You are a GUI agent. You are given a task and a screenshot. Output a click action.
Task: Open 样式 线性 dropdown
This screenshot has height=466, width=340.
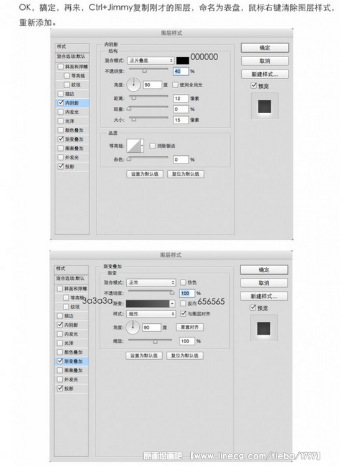pyautogui.click(x=150, y=314)
